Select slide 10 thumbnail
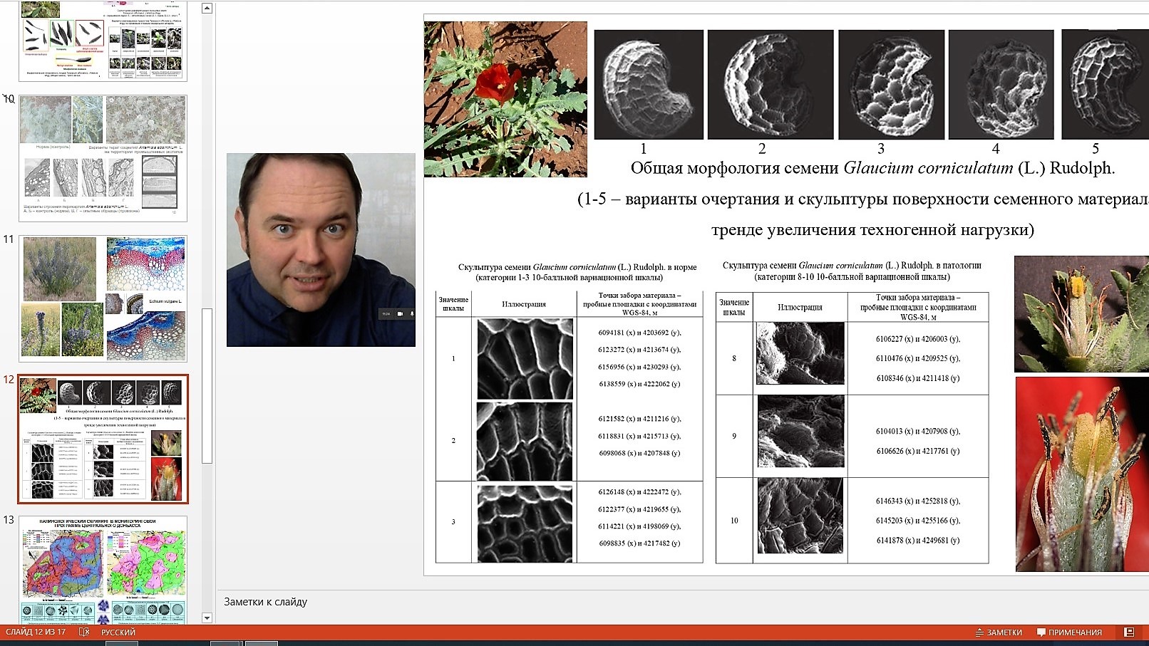This screenshot has height=646, width=1149. point(103,158)
